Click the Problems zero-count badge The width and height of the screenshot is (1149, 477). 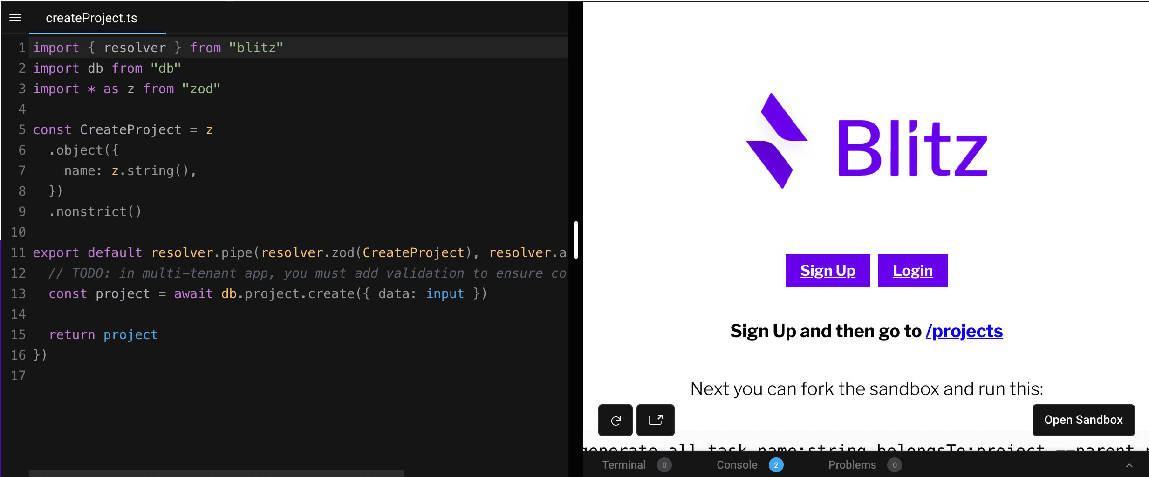[894, 465]
